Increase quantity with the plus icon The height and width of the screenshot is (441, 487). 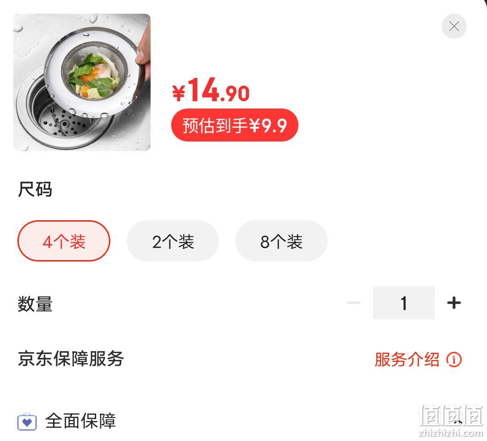[x=454, y=302]
